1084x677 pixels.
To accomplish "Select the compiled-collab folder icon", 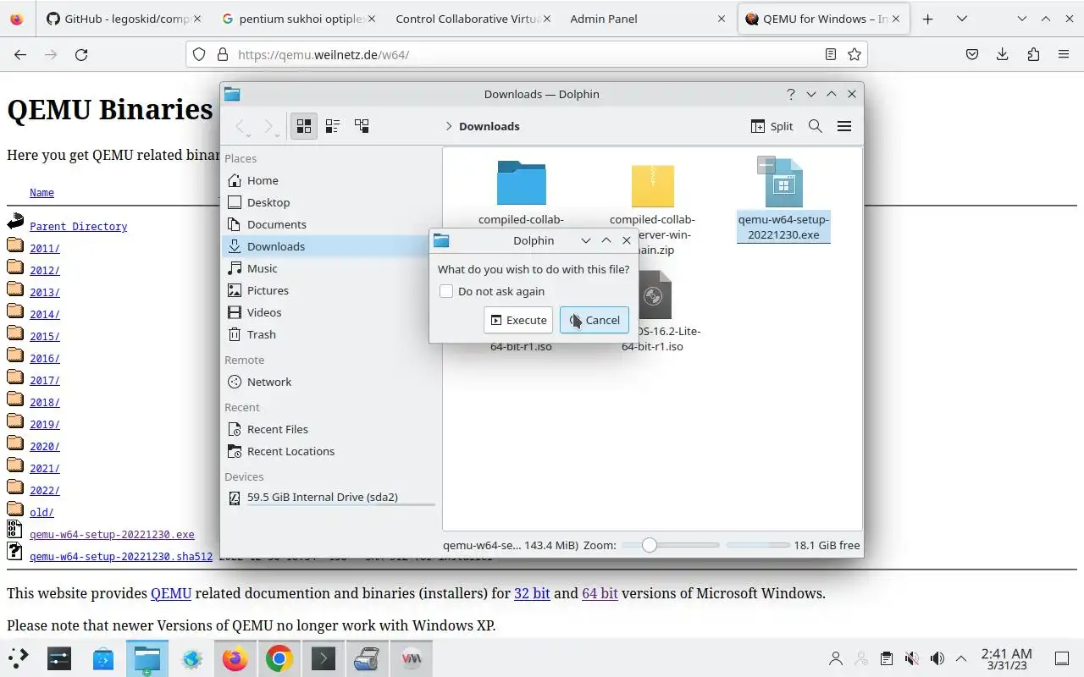I will coord(521,182).
